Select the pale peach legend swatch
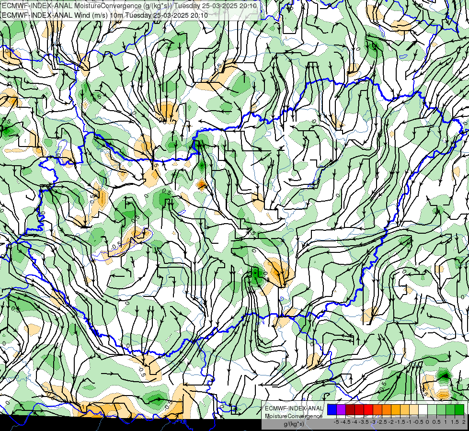 pyautogui.click(x=414, y=409)
